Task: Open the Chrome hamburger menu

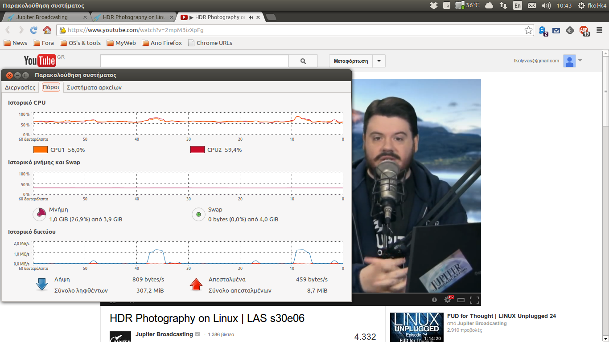Action: (600, 30)
